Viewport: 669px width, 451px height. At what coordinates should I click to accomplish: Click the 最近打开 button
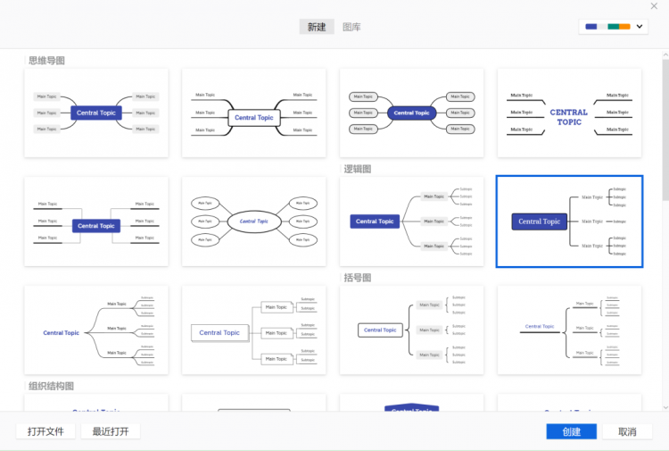pyautogui.click(x=111, y=431)
